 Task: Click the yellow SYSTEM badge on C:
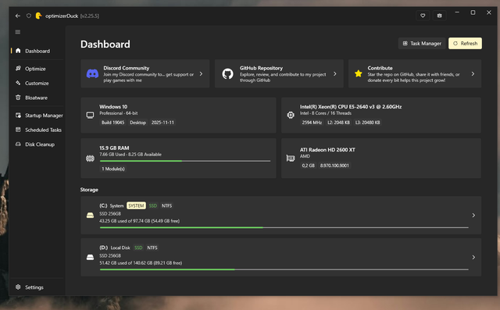point(136,206)
